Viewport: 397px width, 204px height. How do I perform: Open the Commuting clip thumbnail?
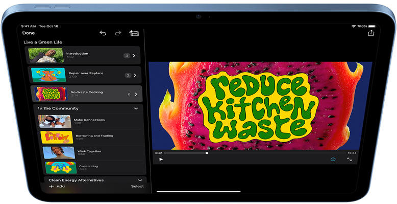[61, 168]
